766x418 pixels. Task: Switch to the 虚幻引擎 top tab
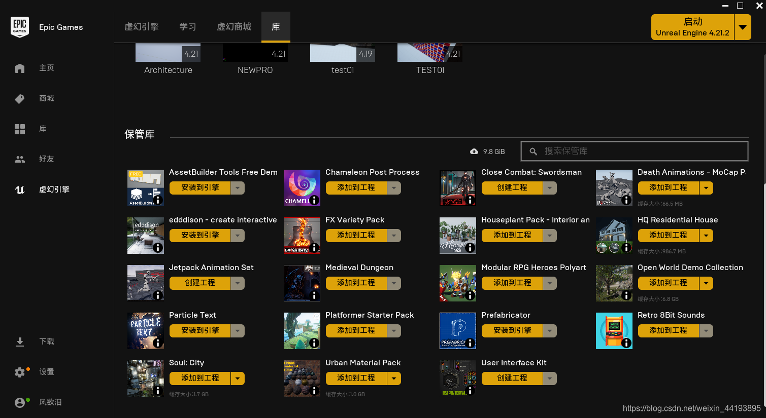pyautogui.click(x=142, y=27)
